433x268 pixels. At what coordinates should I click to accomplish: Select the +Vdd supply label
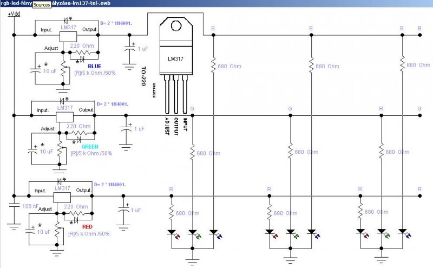[x=14, y=14]
